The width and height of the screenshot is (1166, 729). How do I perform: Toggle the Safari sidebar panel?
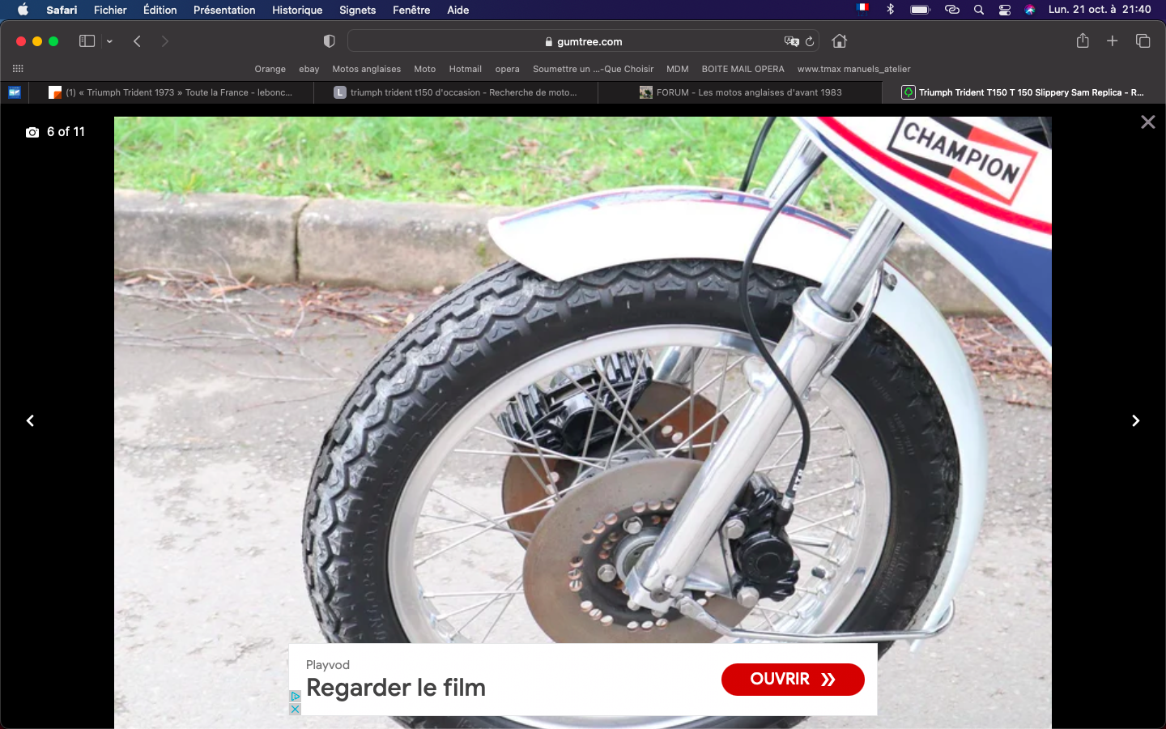(x=87, y=41)
